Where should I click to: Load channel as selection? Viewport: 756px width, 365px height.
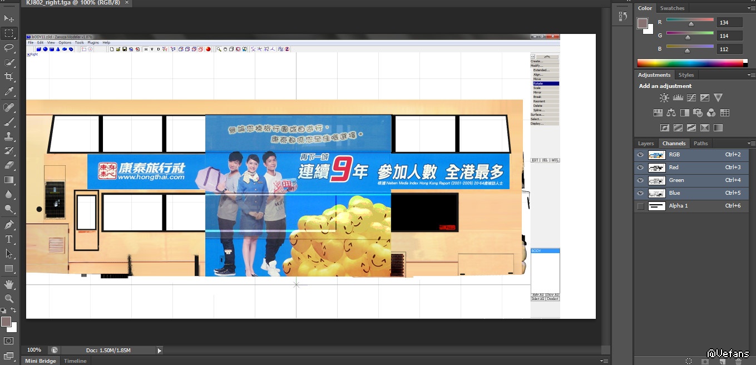(x=689, y=361)
